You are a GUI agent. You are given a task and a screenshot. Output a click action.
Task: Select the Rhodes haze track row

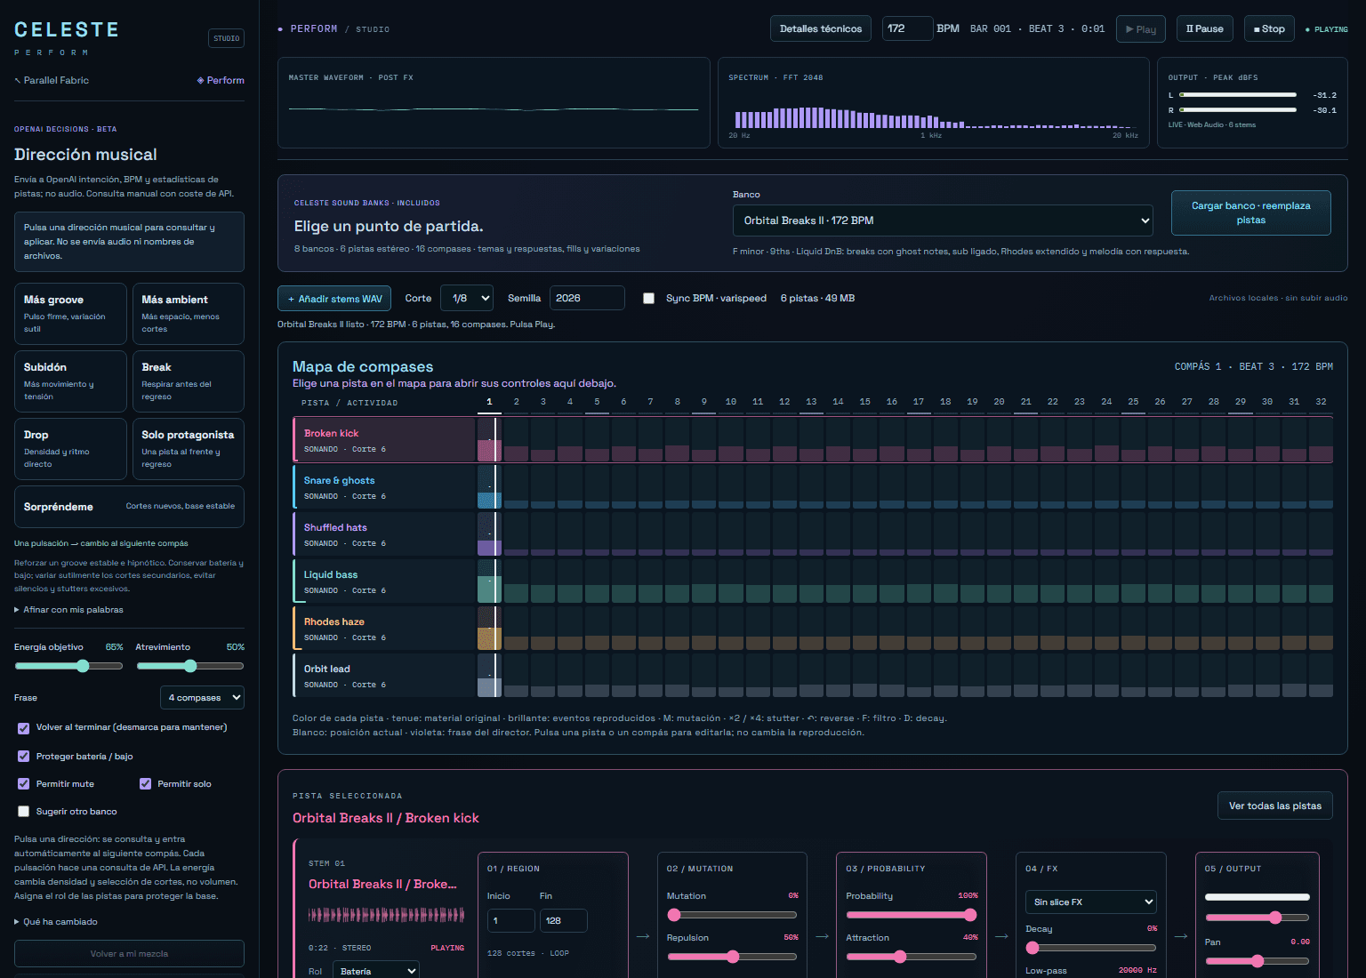[384, 629]
